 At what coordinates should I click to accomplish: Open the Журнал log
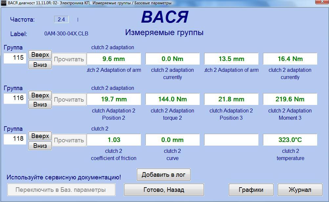tap(300, 190)
